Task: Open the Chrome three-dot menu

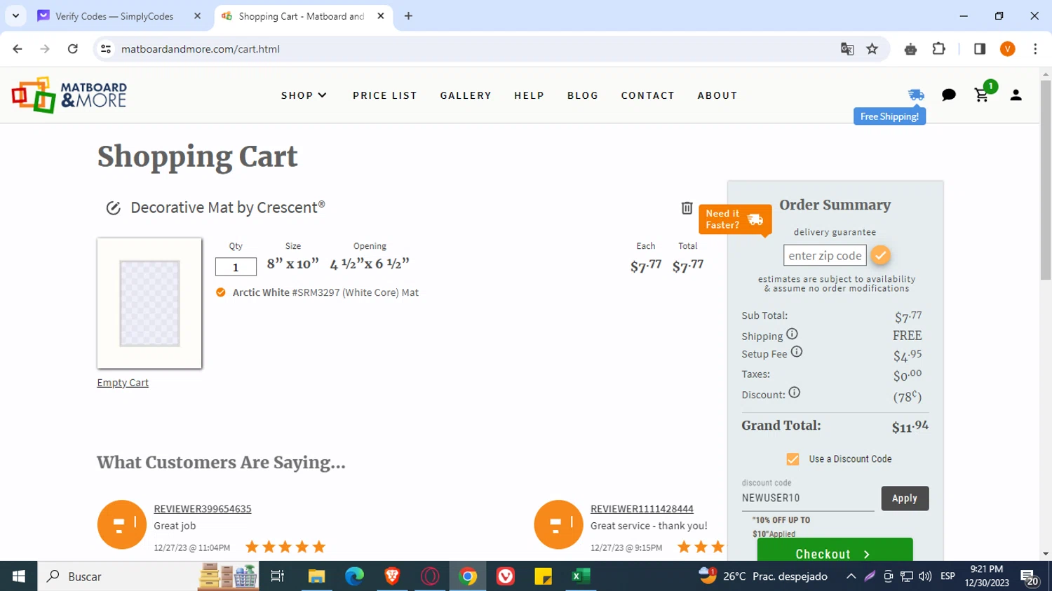Action: tap(1035, 48)
